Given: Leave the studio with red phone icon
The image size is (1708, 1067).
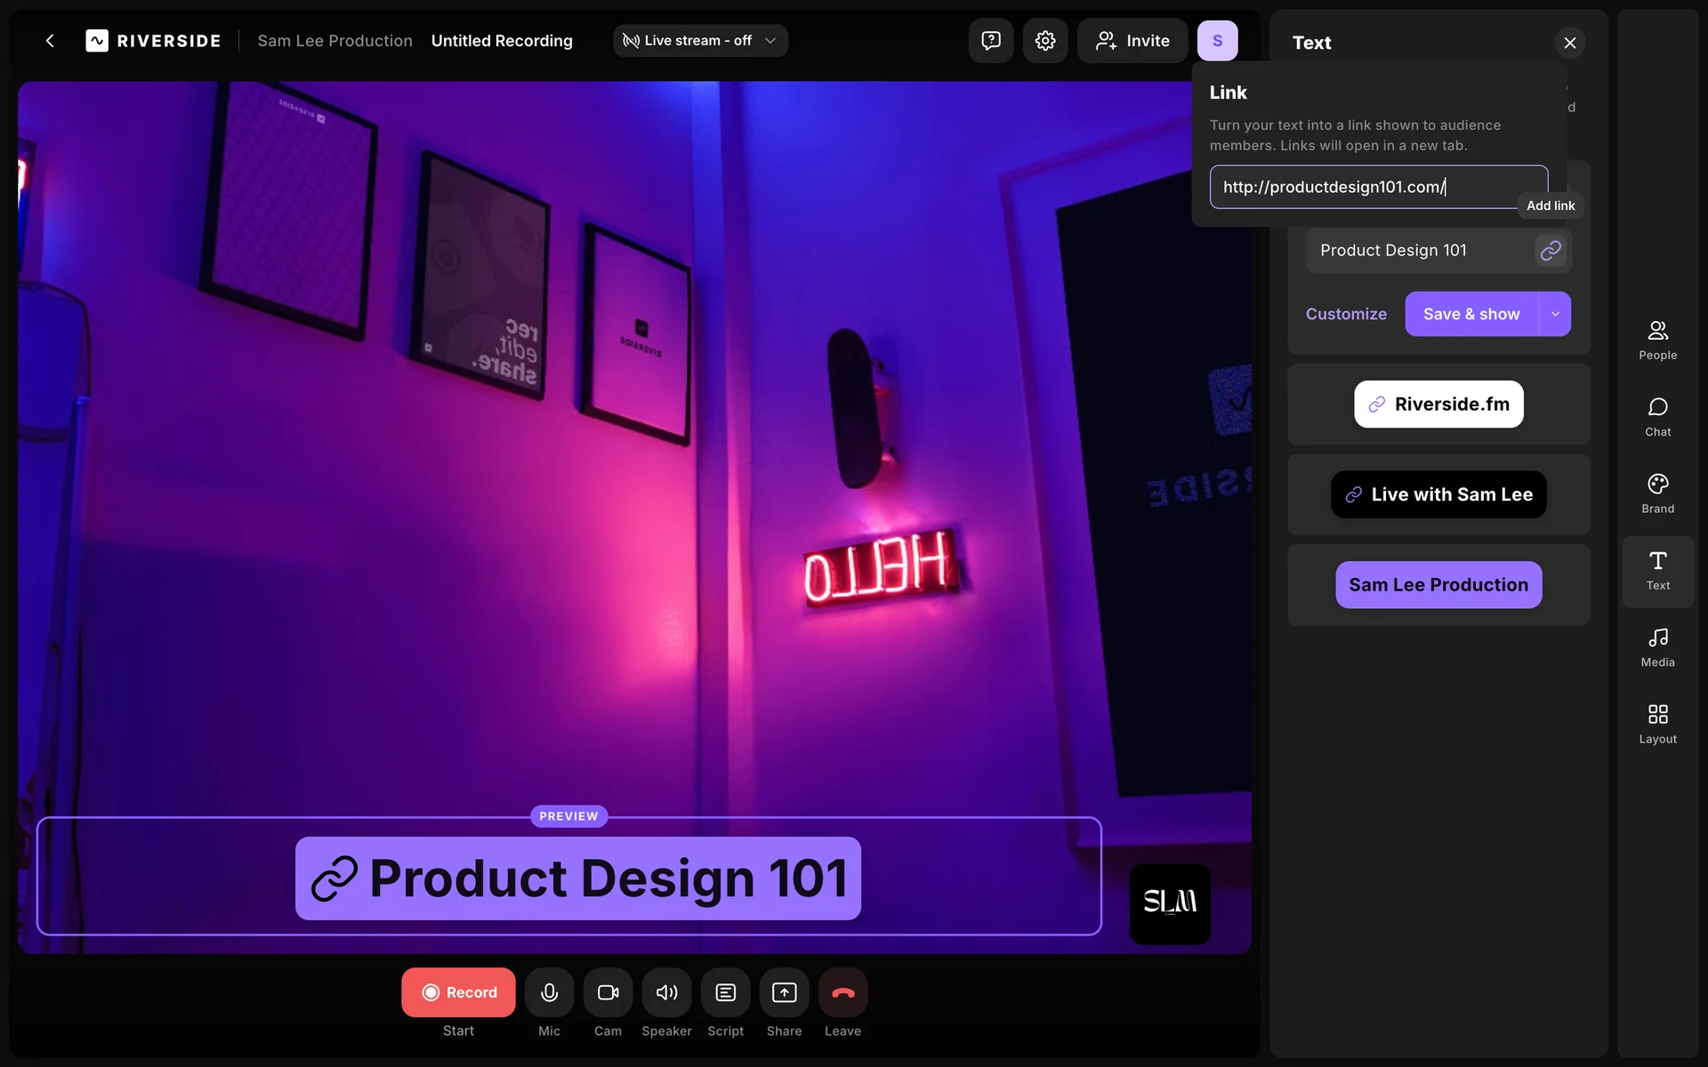Looking at the screenshot, I should tap(842, 992).
